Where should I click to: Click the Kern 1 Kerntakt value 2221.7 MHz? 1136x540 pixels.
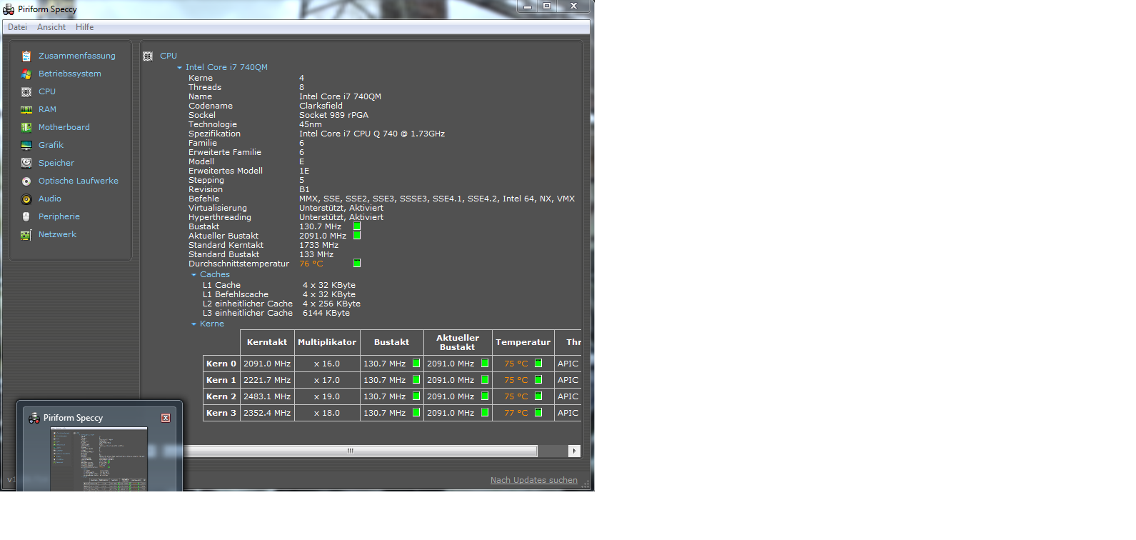pyautogui.click(x=267, y=380)
